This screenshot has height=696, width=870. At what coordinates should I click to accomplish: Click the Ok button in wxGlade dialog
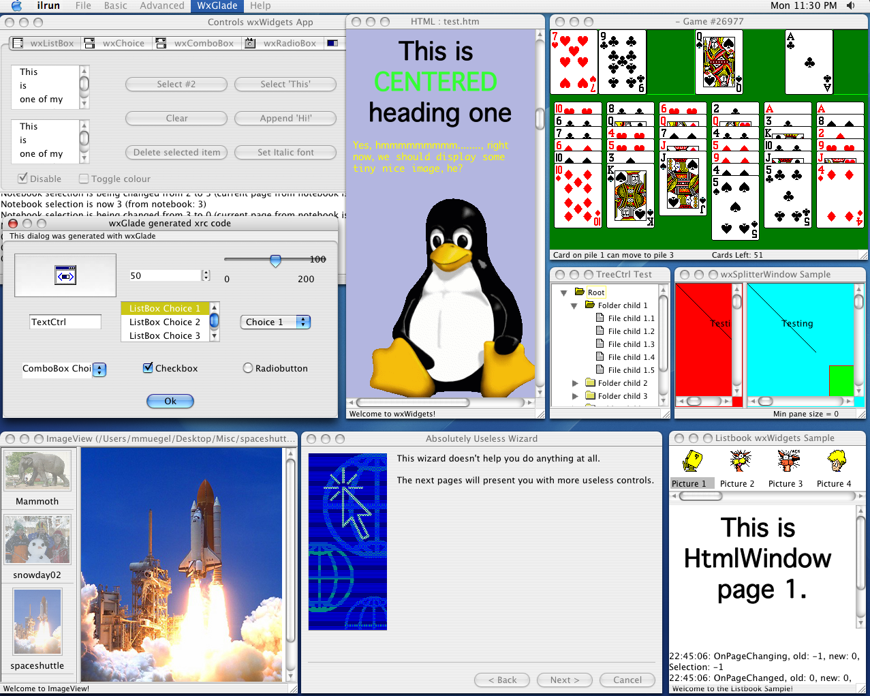pos(170,402)
